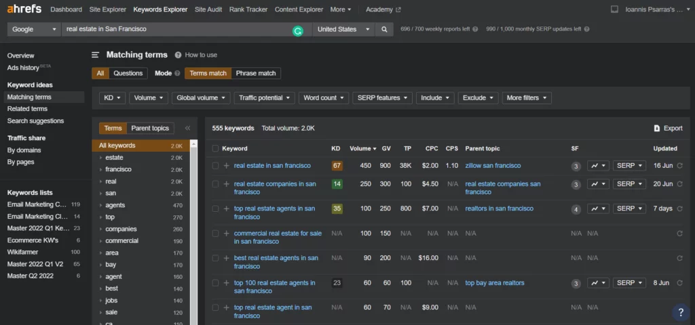Refresh 'commercial real estate for sale' row

679,234
